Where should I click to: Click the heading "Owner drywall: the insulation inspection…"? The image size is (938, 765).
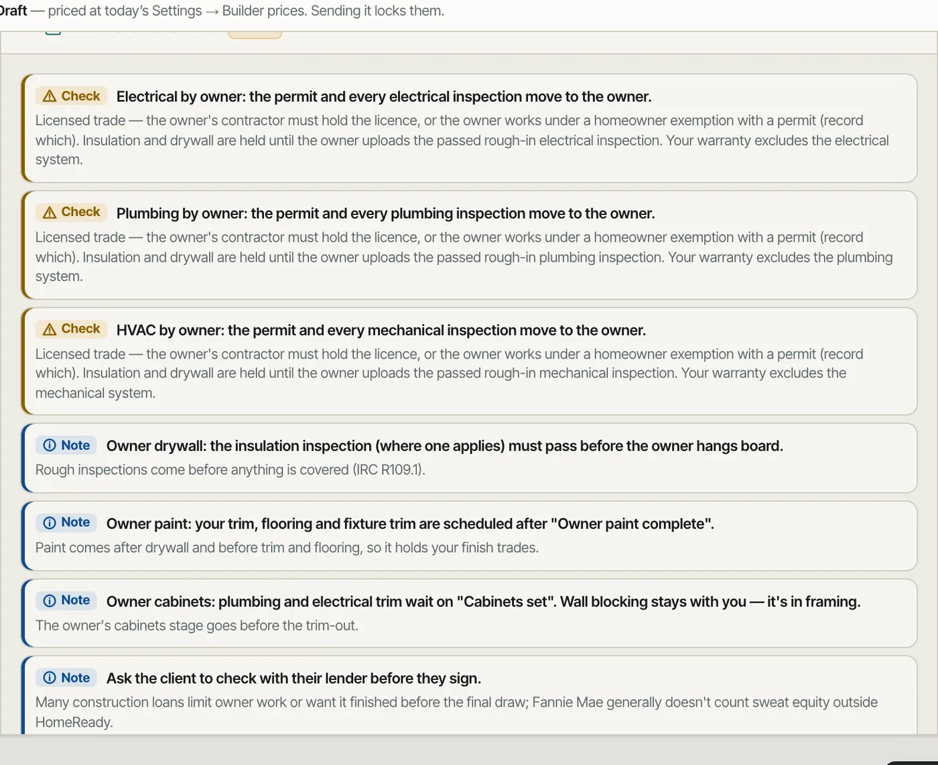tap(445, 446)
